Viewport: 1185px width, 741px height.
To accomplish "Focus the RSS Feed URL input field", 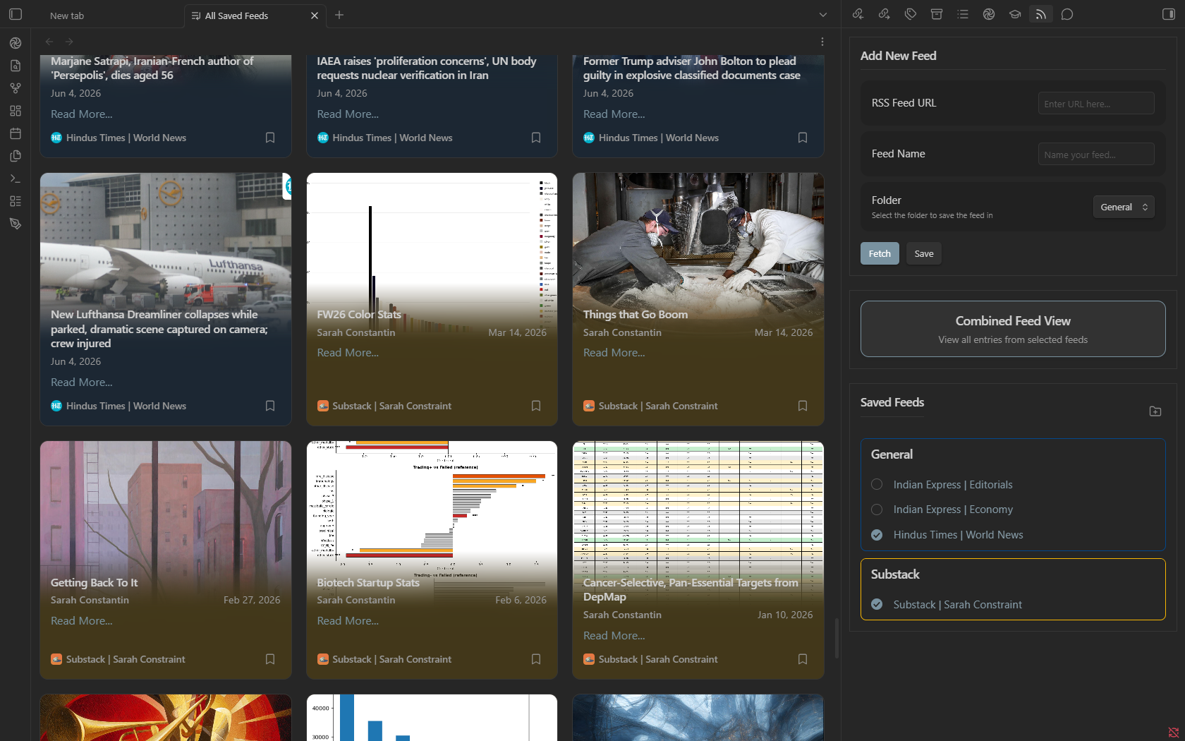I will (1096, 103).
